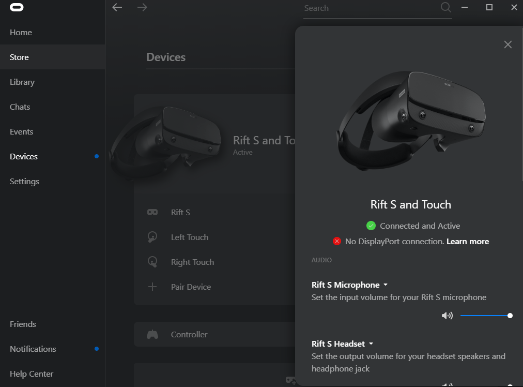The image size is (523, 387).
Task: Click the forward navigation arrow
Action: click(x=142, y=8)
